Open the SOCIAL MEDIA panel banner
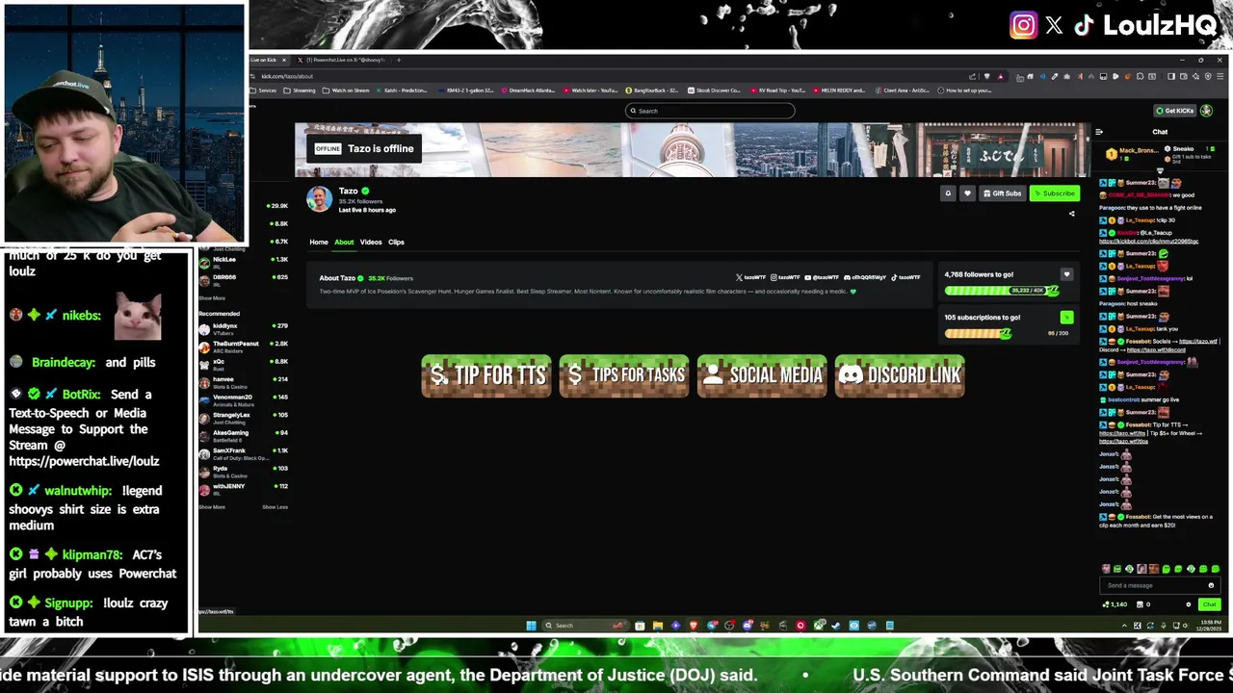Screen dimensions: 1233x693 point(762,375)
